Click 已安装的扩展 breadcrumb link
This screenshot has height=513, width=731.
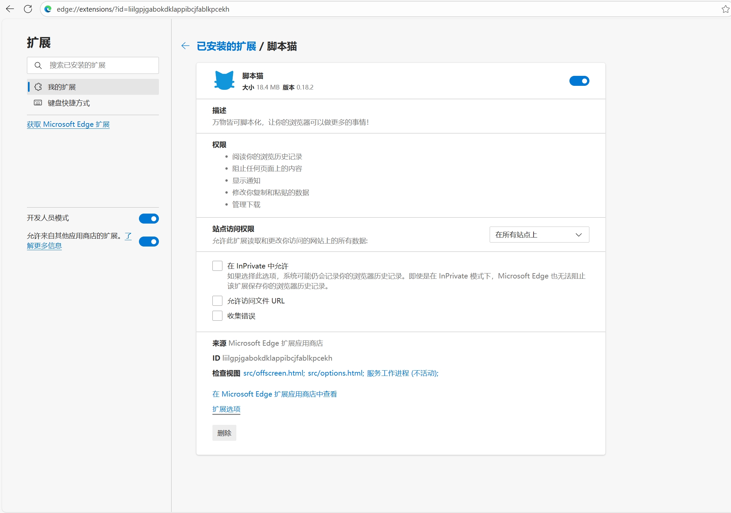pos(226,46)
